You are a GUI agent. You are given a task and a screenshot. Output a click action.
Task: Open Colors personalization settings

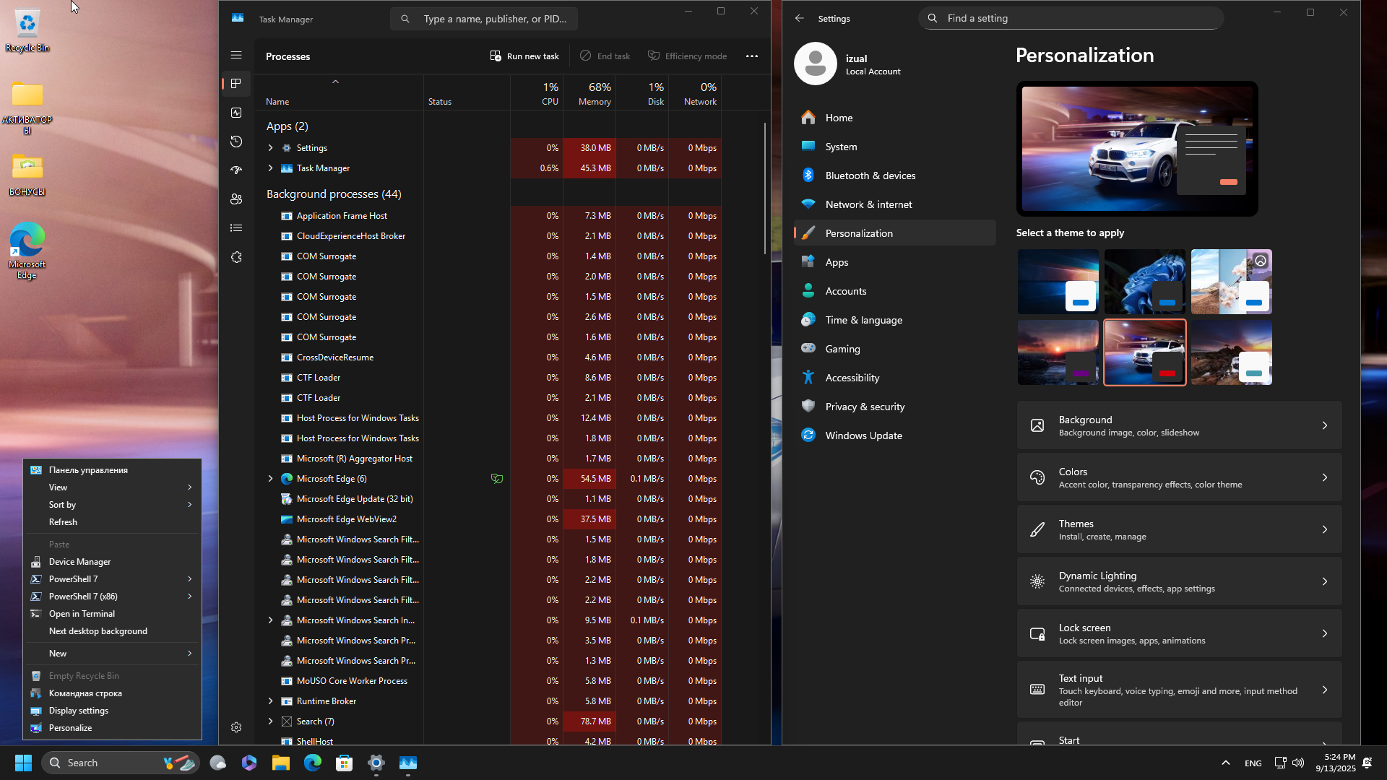pos(1179,477)
